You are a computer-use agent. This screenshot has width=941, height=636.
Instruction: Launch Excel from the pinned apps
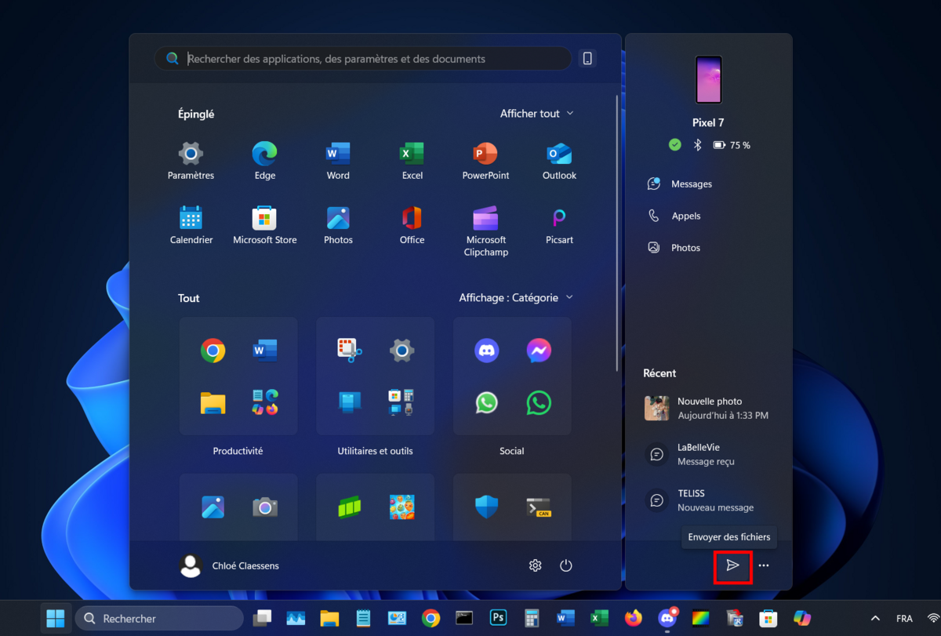pyautogui.click(x=412, y=161)
